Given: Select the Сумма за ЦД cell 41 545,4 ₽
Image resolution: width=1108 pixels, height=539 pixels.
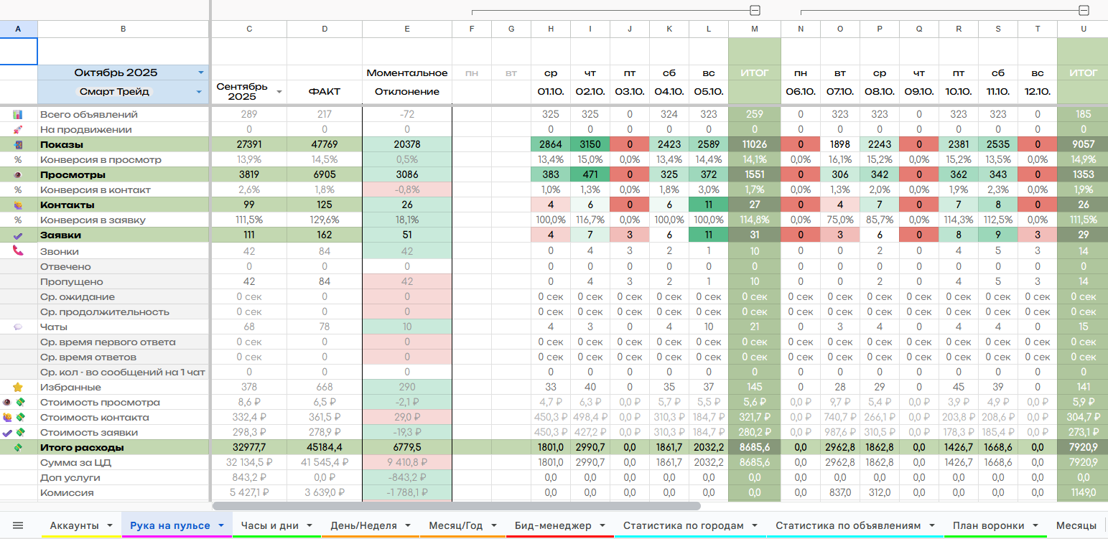Looking at the screenshot, I should coord(325,462).
